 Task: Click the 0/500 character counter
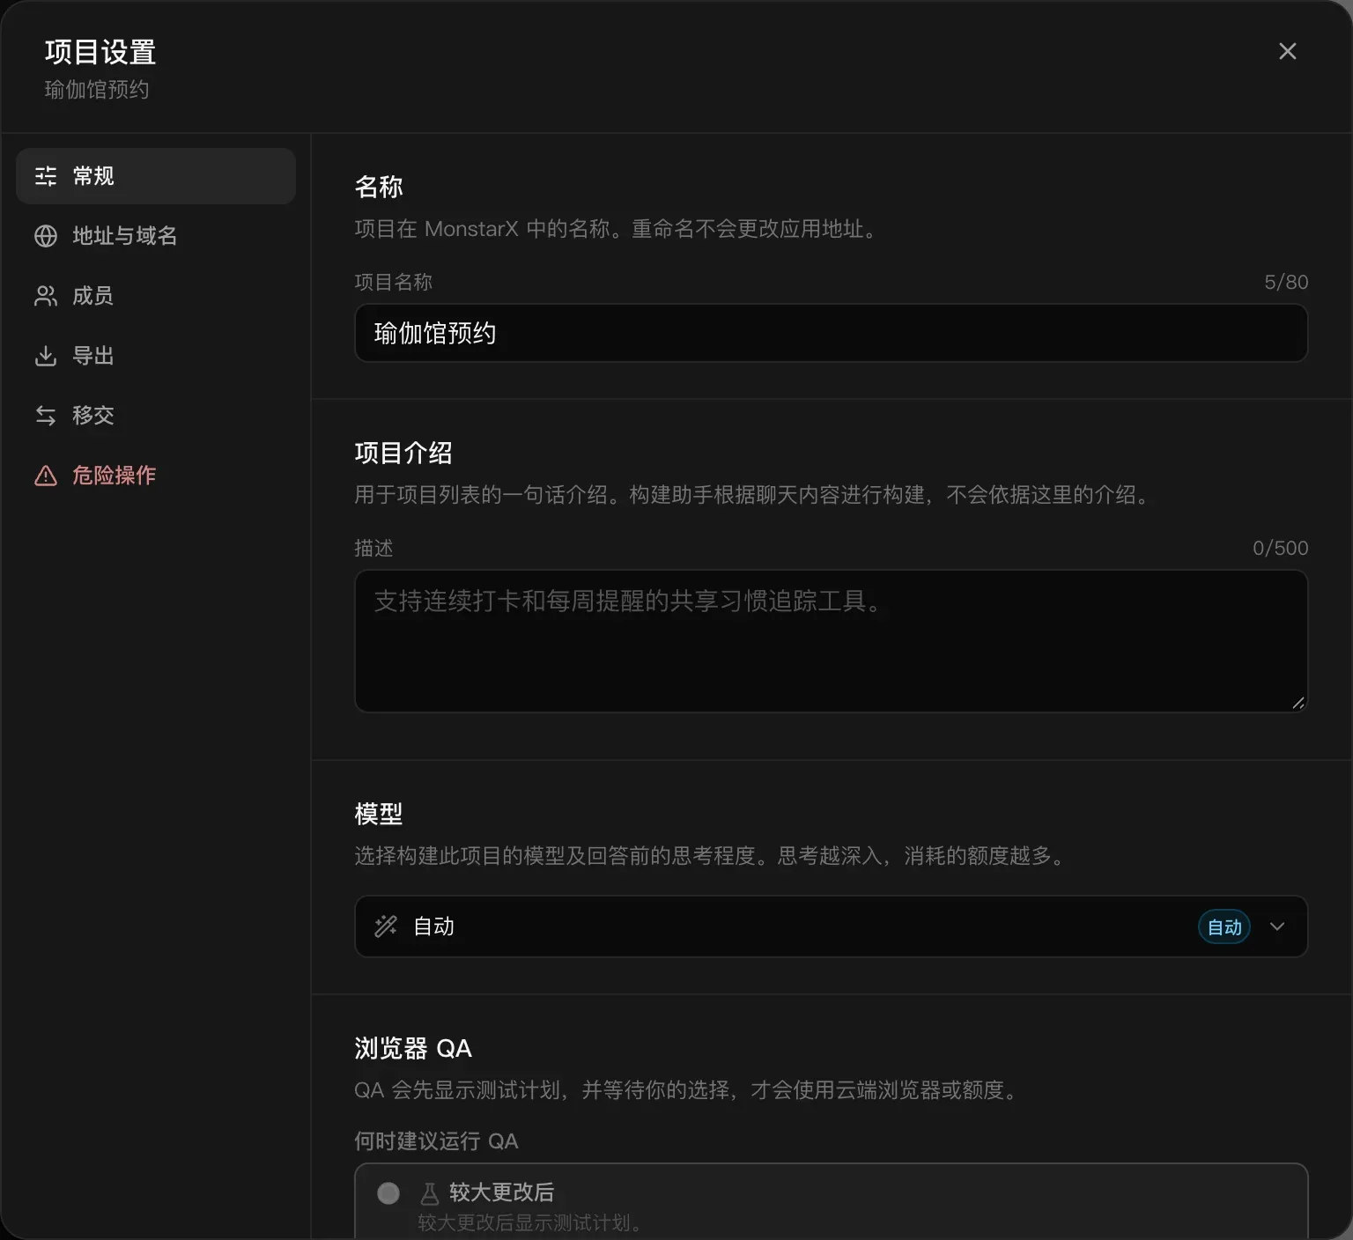1281,548
